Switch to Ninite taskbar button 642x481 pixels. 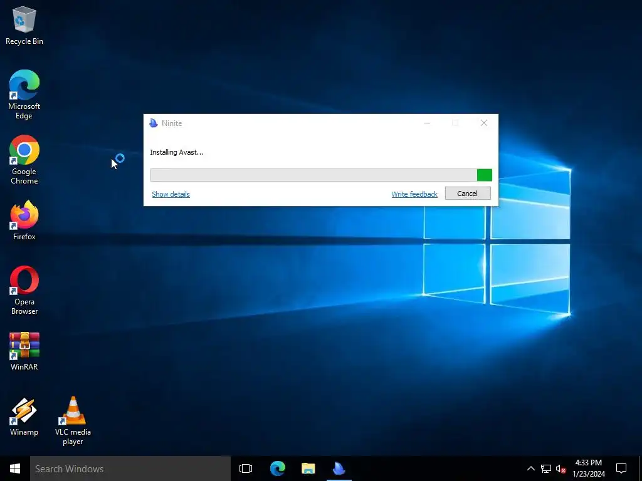point(339,468)
